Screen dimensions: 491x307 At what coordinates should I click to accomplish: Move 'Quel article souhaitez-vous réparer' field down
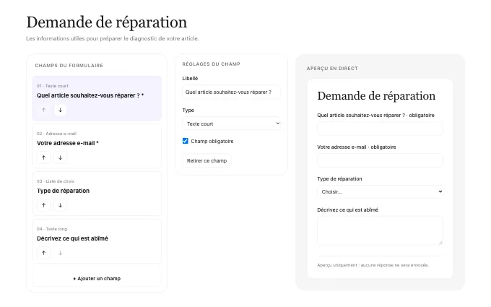(60, 110)
